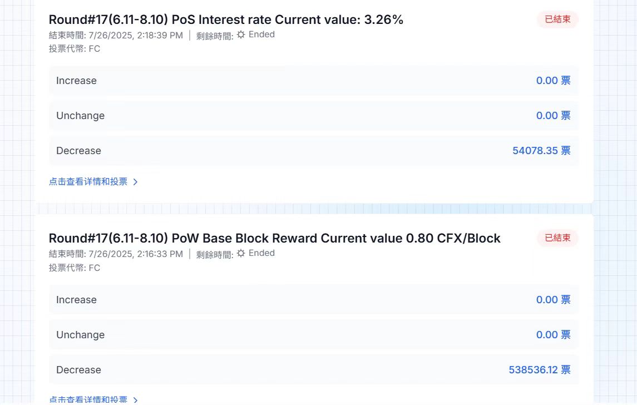Select the Decrease option in PoW Block Reward vote
This screenshot has width=637, height=405.
314,369
